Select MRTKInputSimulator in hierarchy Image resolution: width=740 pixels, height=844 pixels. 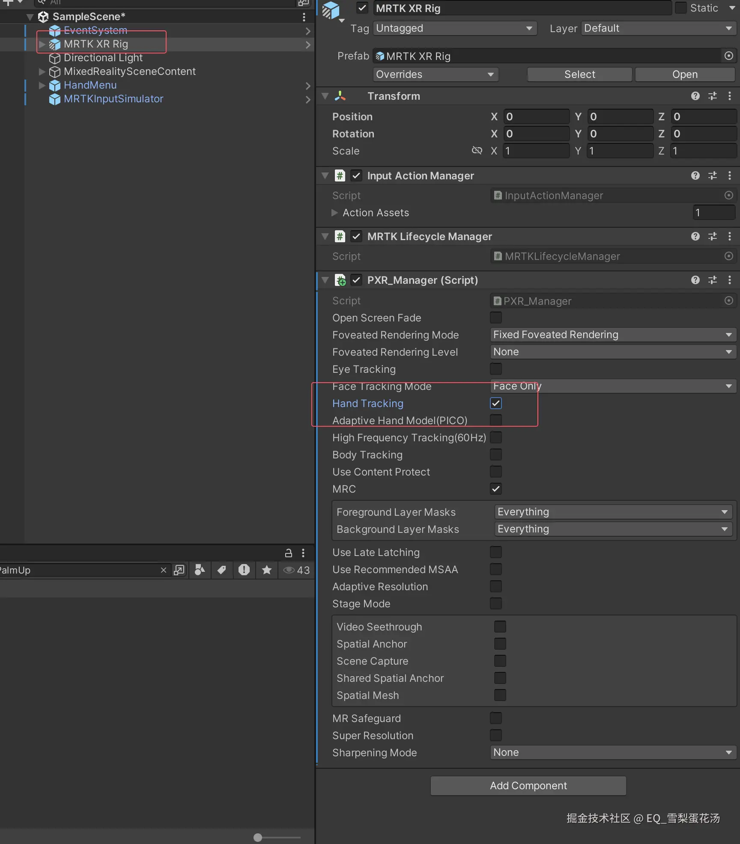click(113, 99)
